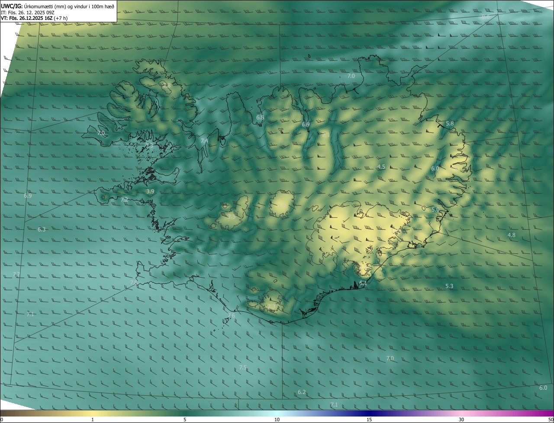This screenshot has width=554, height=423.
Task: Click the map value label 4.5
Action: [x=381, y=167]
